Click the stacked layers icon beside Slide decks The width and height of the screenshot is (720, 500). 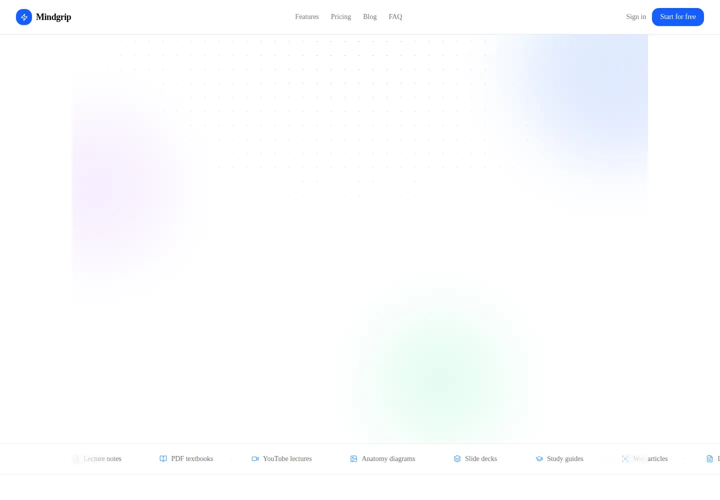(457, 459)
